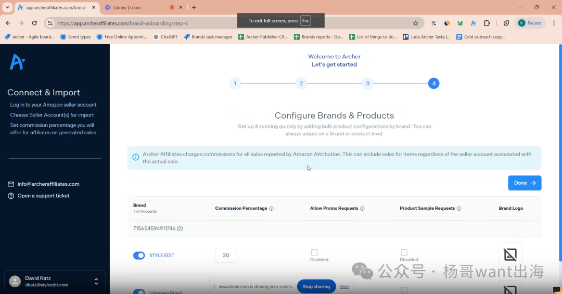Viewport: 562px width, 294px height.
Task: Click the Done button
Action: (x=525, y=183)
